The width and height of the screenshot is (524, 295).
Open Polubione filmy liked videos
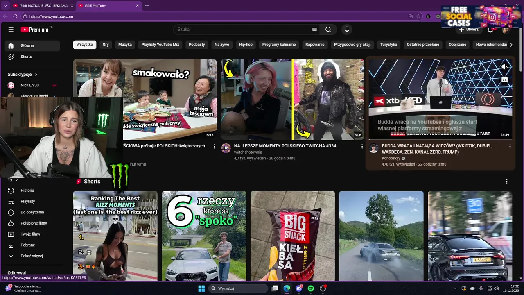(x=33, y=223)
